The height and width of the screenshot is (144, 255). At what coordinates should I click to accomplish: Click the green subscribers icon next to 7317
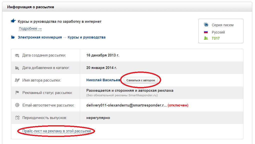point(206,38)
